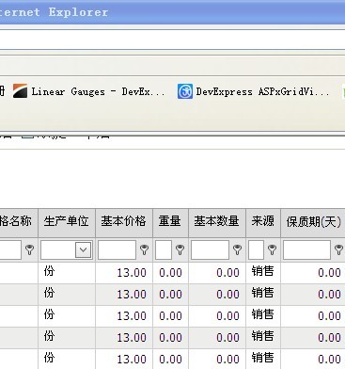The height and width of the screenshot is (369, 345).
Task: Sort by 保质期(天) column header
Action: point(313,222)
